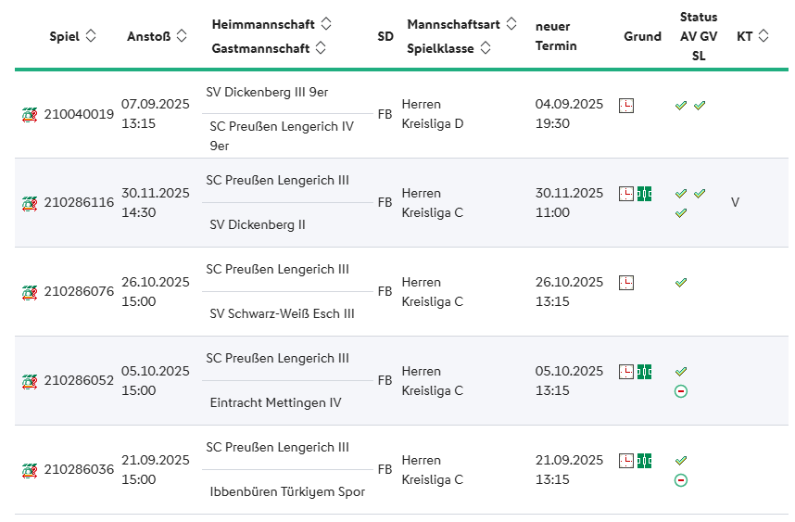
Task: Click the Gastmannschaft sort arrows
Action: pyautogui.click(x=320, y=47)
